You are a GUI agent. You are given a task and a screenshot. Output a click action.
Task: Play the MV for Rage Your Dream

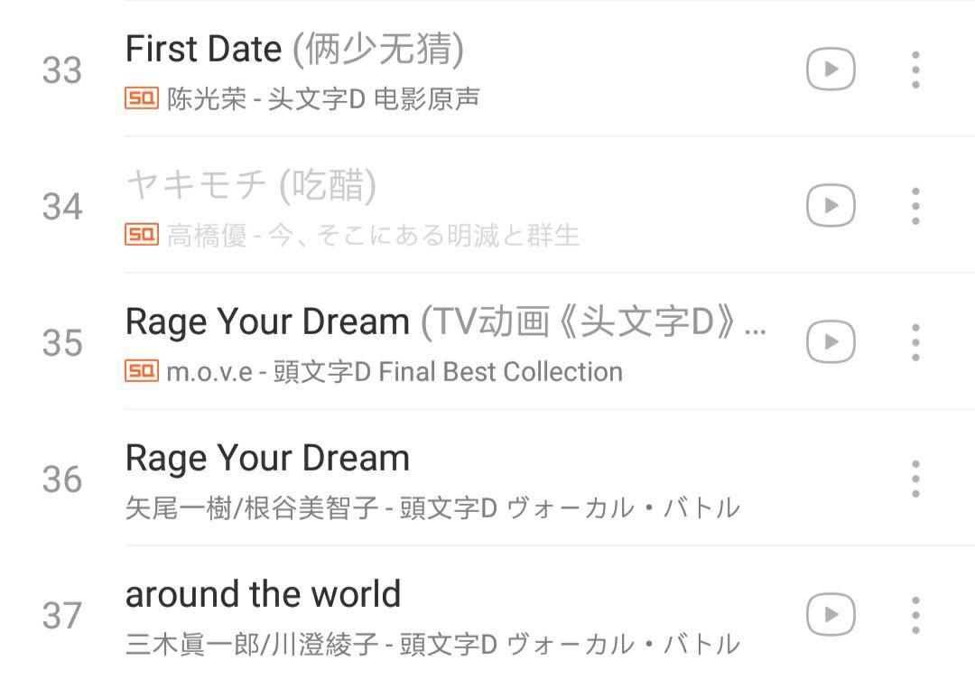coord(830,340)
